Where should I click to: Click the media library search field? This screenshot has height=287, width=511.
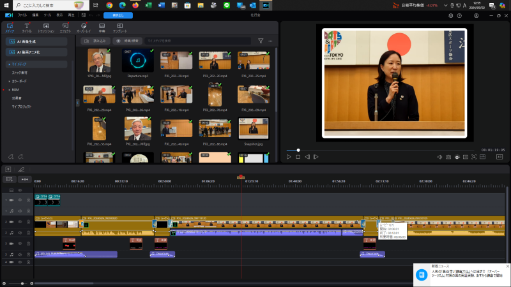197,41
